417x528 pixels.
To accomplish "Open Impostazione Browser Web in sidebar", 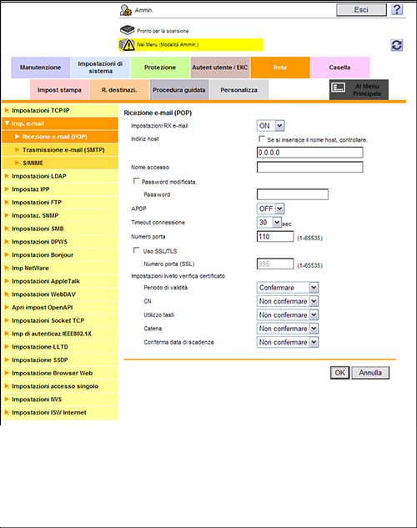I will click(x=60, y=373).
